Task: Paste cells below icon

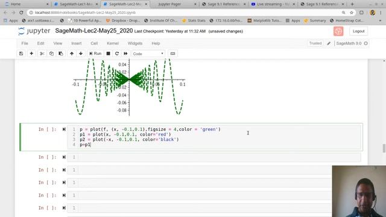Action: click(x=61, y=54)
